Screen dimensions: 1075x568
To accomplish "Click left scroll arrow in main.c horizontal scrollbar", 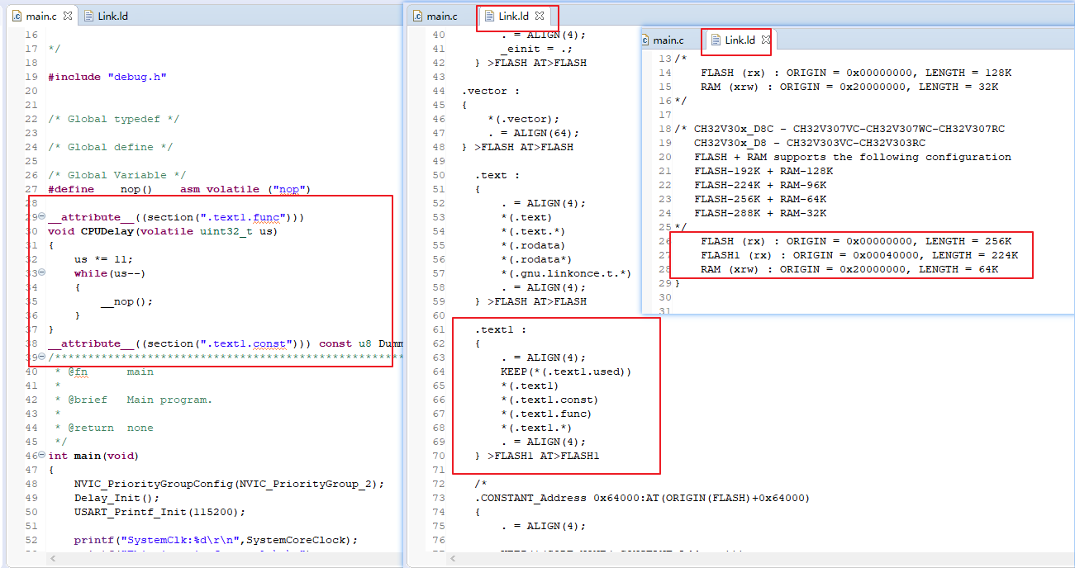I will (x=53, y=559).
